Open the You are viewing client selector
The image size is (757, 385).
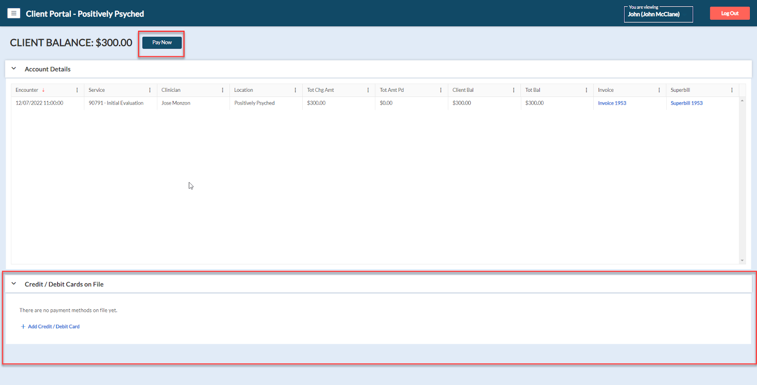click(x=658, y=14)
